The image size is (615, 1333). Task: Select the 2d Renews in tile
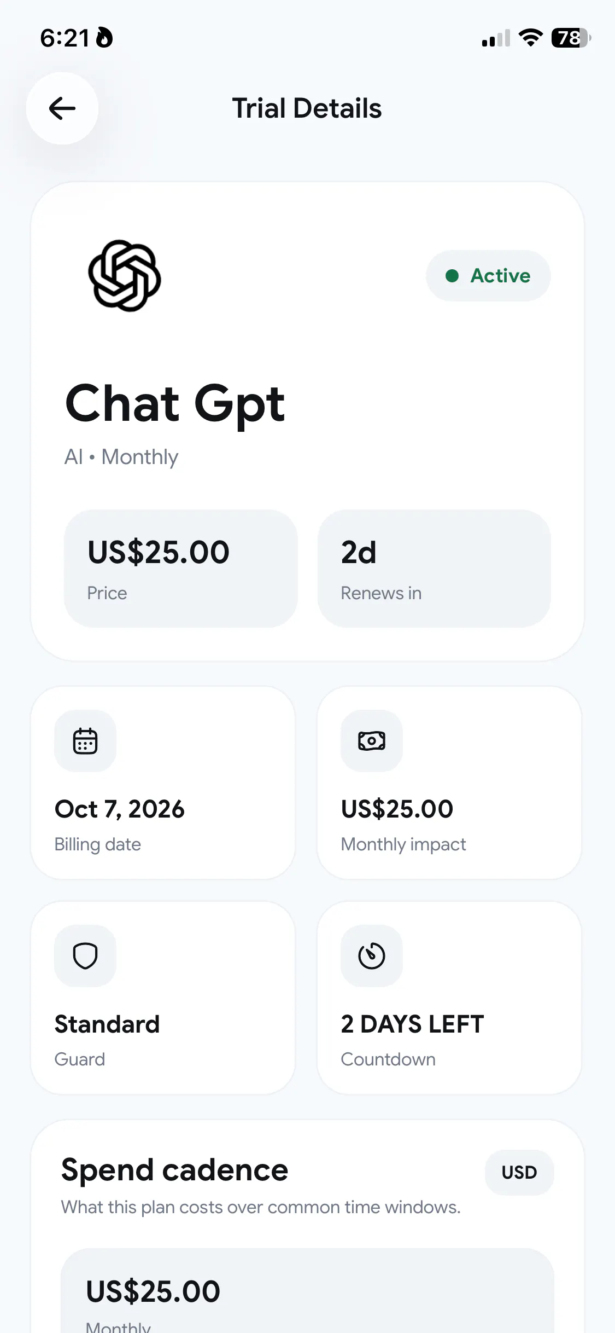[434, 569]
